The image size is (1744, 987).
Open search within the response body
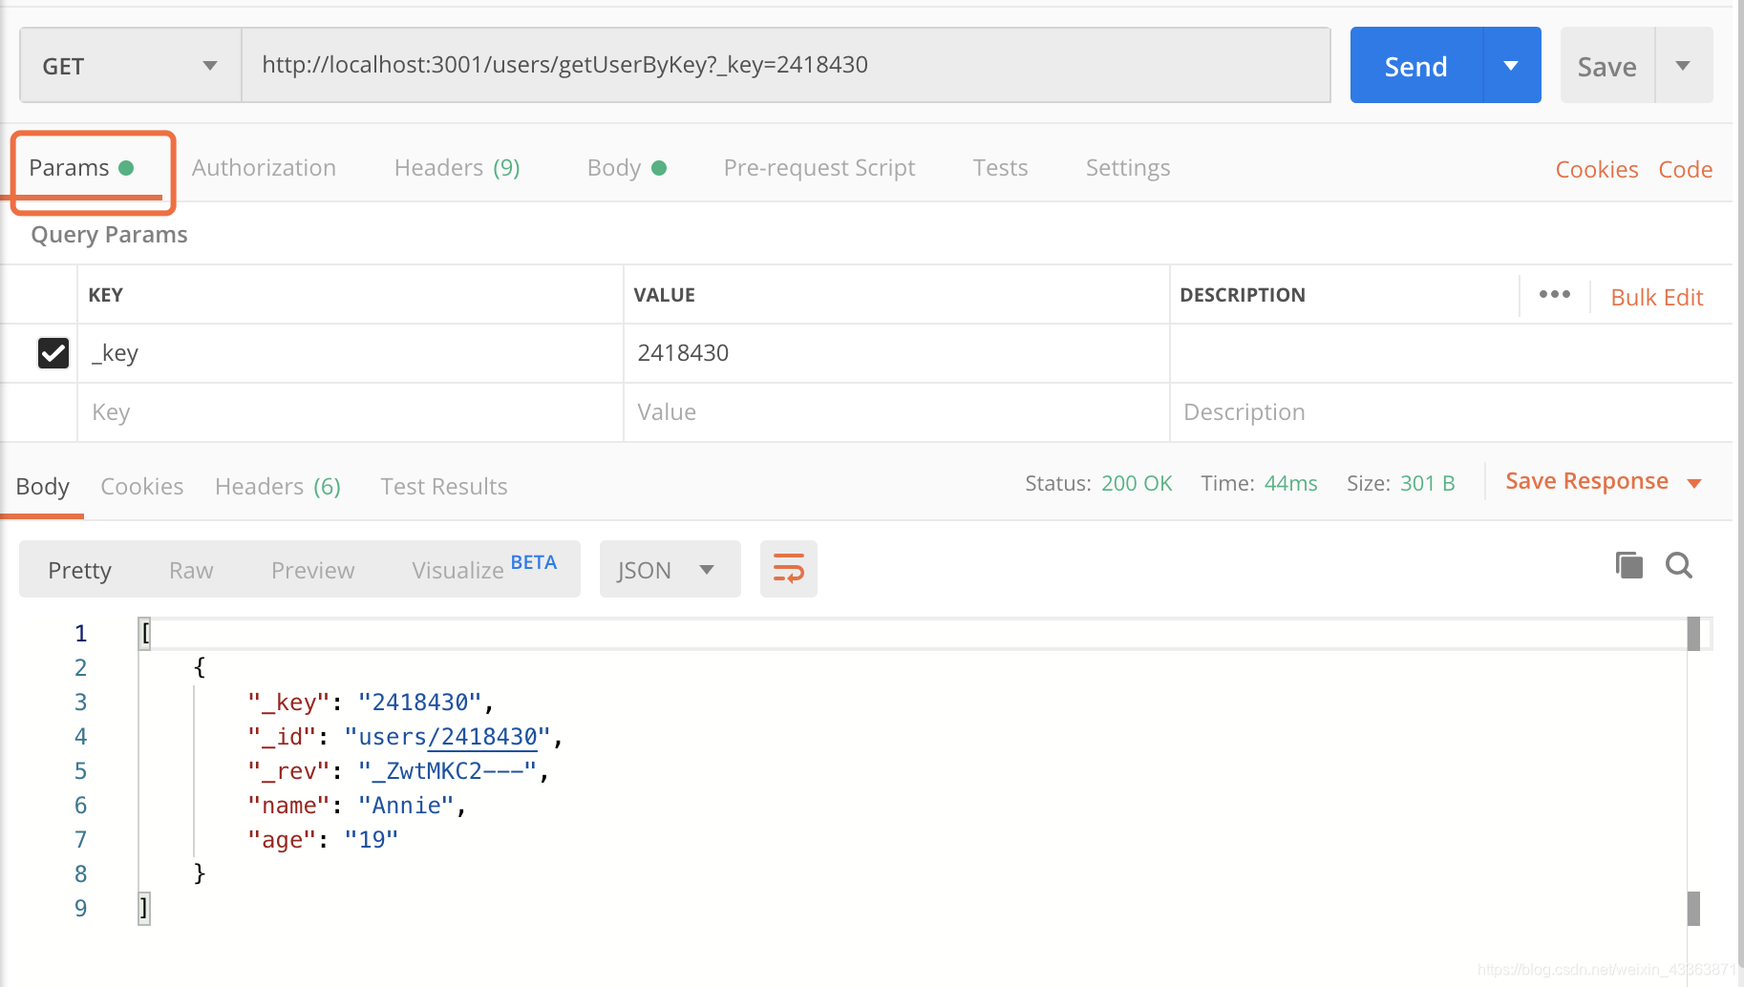pos(1679,565)
